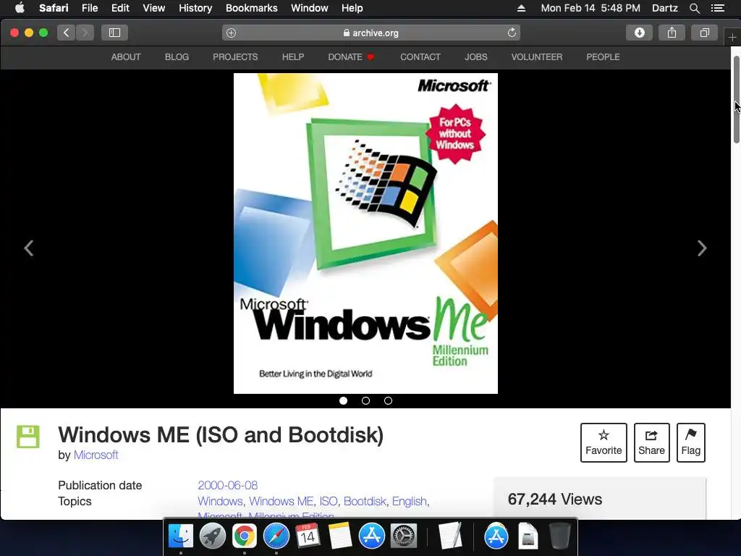Open the Safari application menu
741x556 pixels.
point(54,8)
